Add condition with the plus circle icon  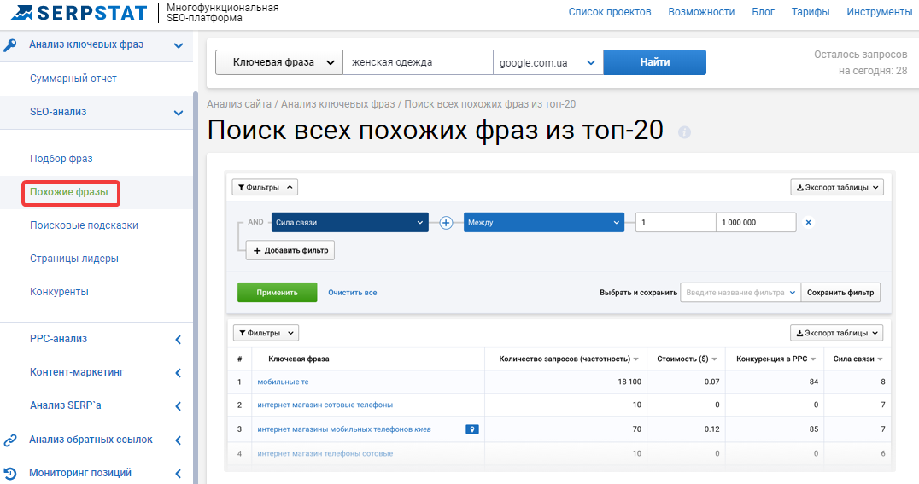pos(446,223)
